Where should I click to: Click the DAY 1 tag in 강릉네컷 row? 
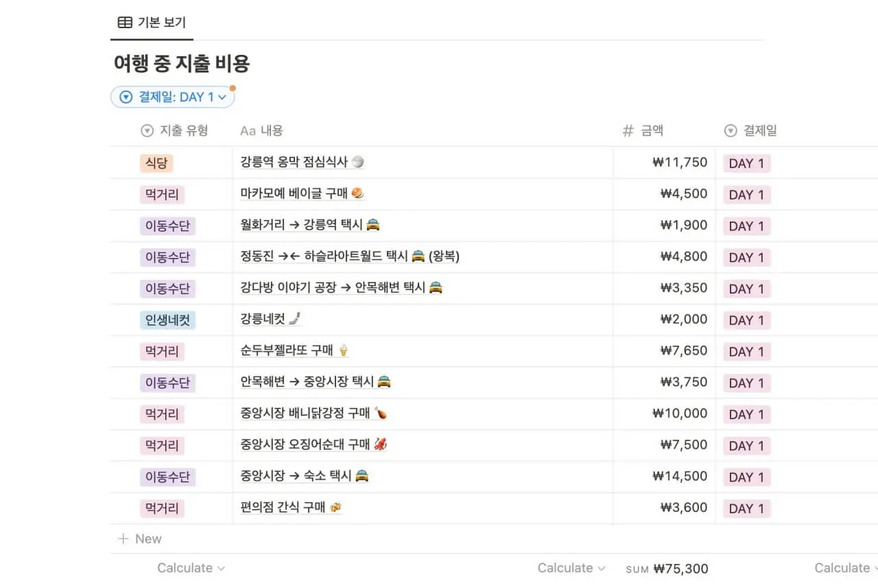(x=747, y=320)
